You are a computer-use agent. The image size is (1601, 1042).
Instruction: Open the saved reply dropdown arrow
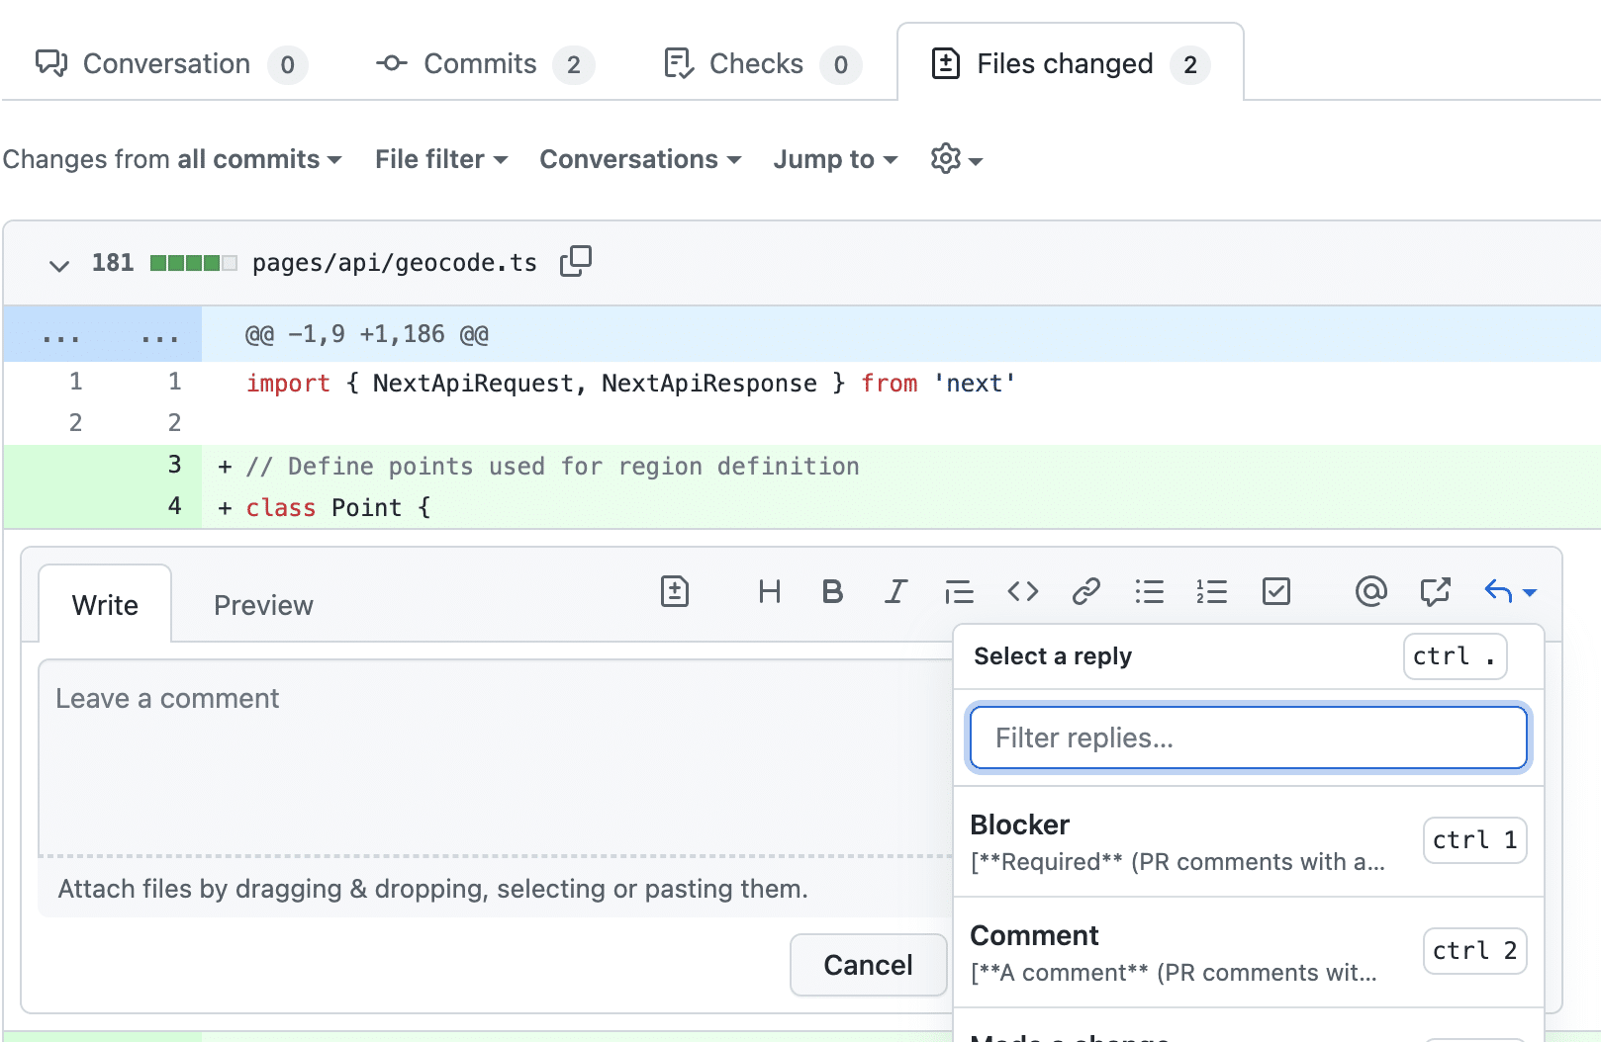pyautogui.click(x=1530, y=591)
